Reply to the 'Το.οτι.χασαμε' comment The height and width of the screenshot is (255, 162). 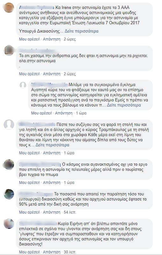click(x=52, y=74)
